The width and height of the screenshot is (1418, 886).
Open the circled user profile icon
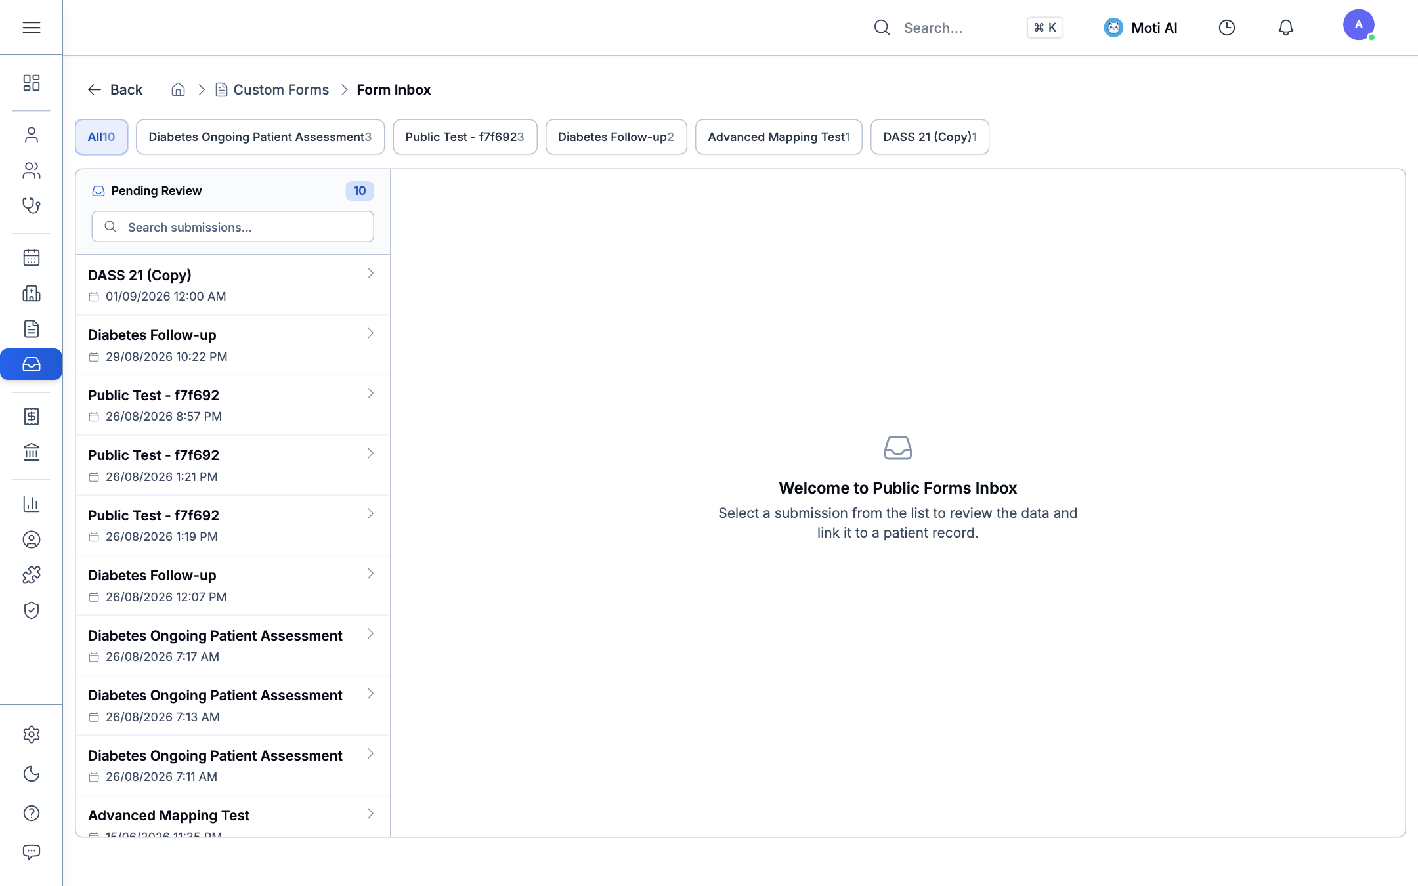click(31, 539)
